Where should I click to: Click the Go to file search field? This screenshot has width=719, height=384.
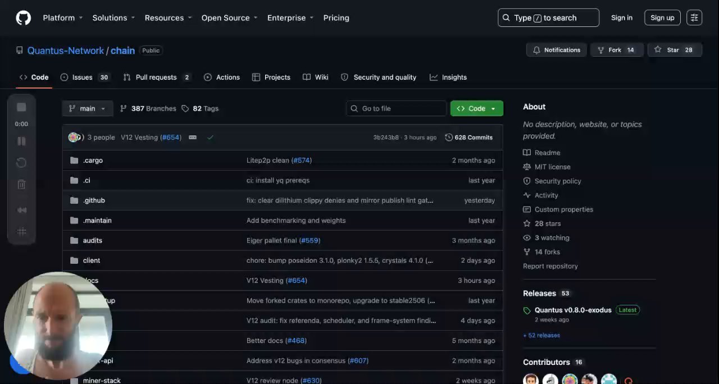(397, 108)
